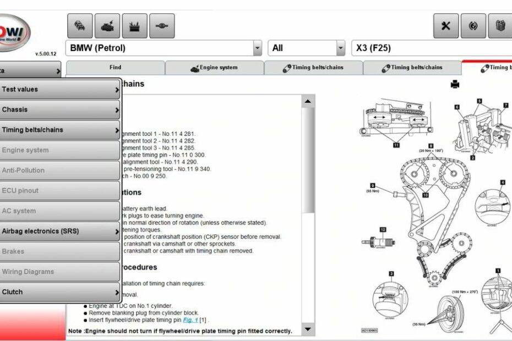Click the text panel scrollbar thumb

[x=308, y=160]
